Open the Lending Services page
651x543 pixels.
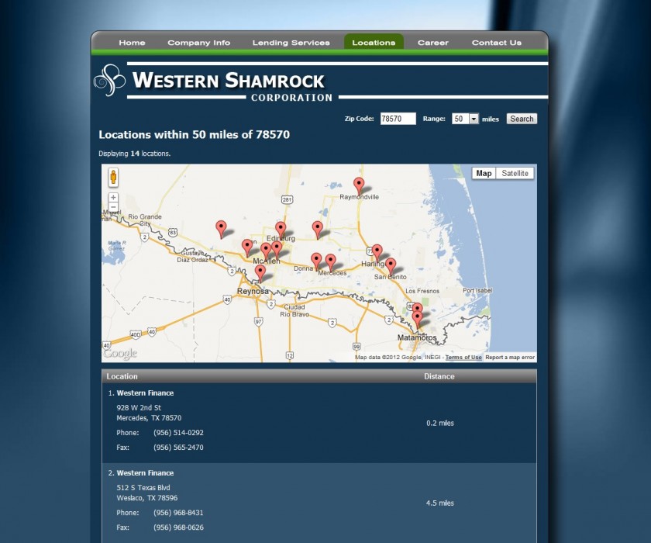click(x=291, y=43)
